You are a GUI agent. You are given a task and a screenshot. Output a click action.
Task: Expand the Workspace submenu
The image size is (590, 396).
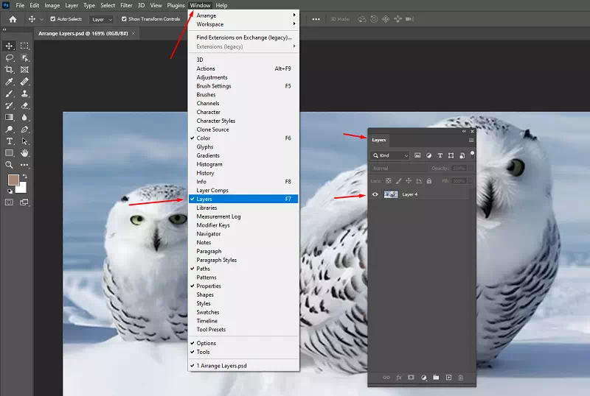coord(244,24)
